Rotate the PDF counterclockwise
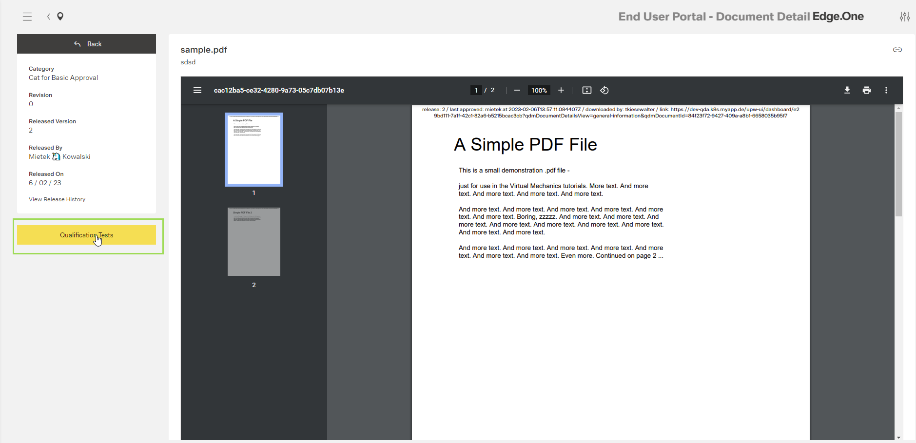This screenshot has width=916, height=443. [604, 90]
